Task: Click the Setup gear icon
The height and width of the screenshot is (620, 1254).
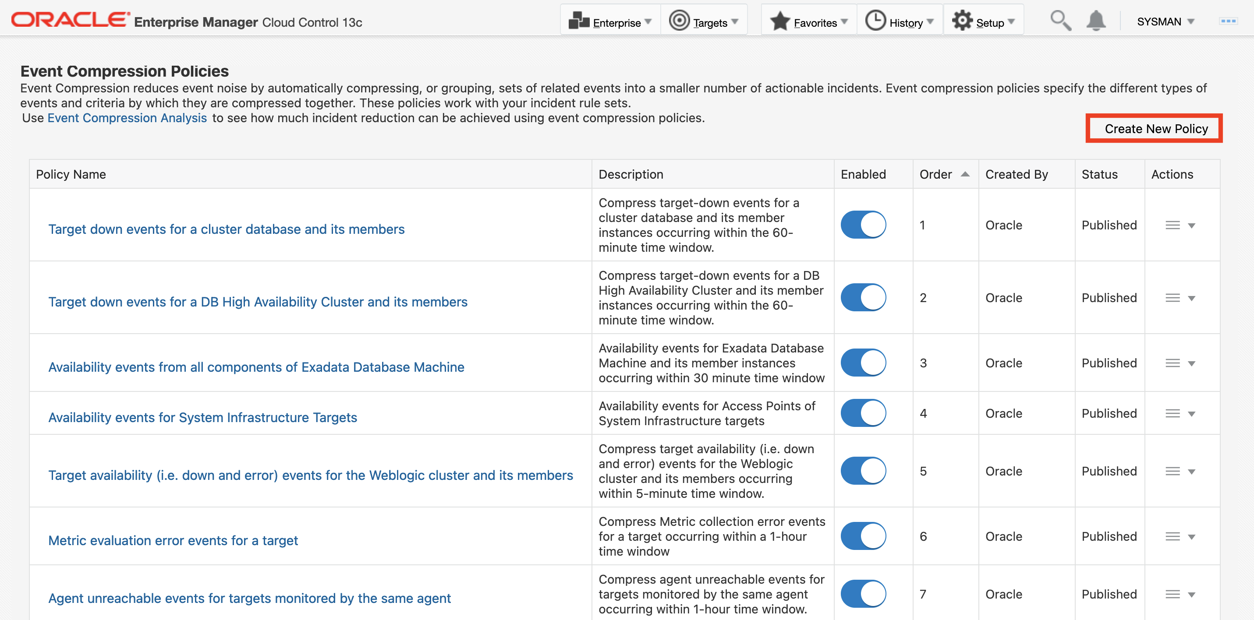Action: coord(962,21)
